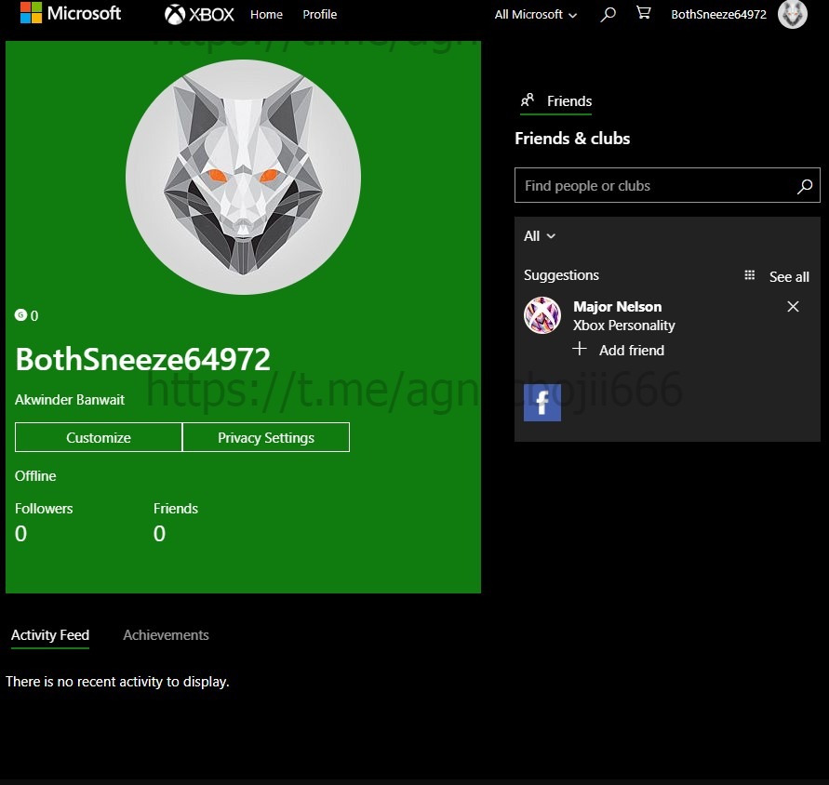Open the shopping cart icon

coord(643,13)
